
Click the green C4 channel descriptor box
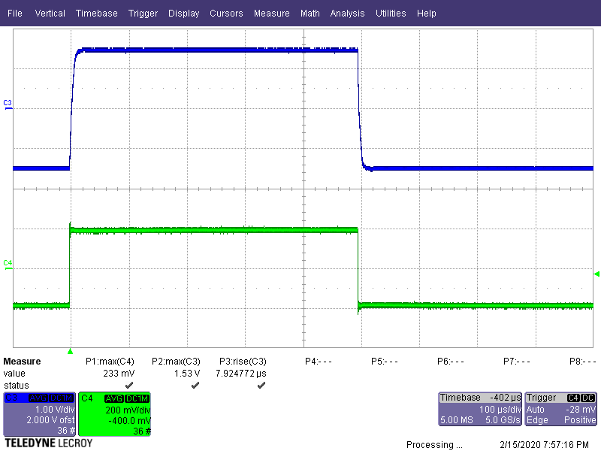pos(115,414)
